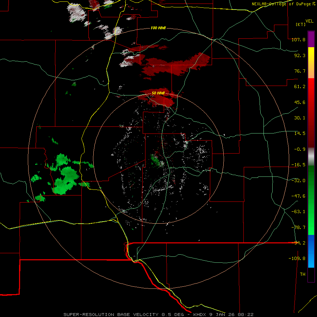This screenshot has height=317, width=317.
Task: Click the 76.7 velocity scale value
Action: click(x=300, y=71)
